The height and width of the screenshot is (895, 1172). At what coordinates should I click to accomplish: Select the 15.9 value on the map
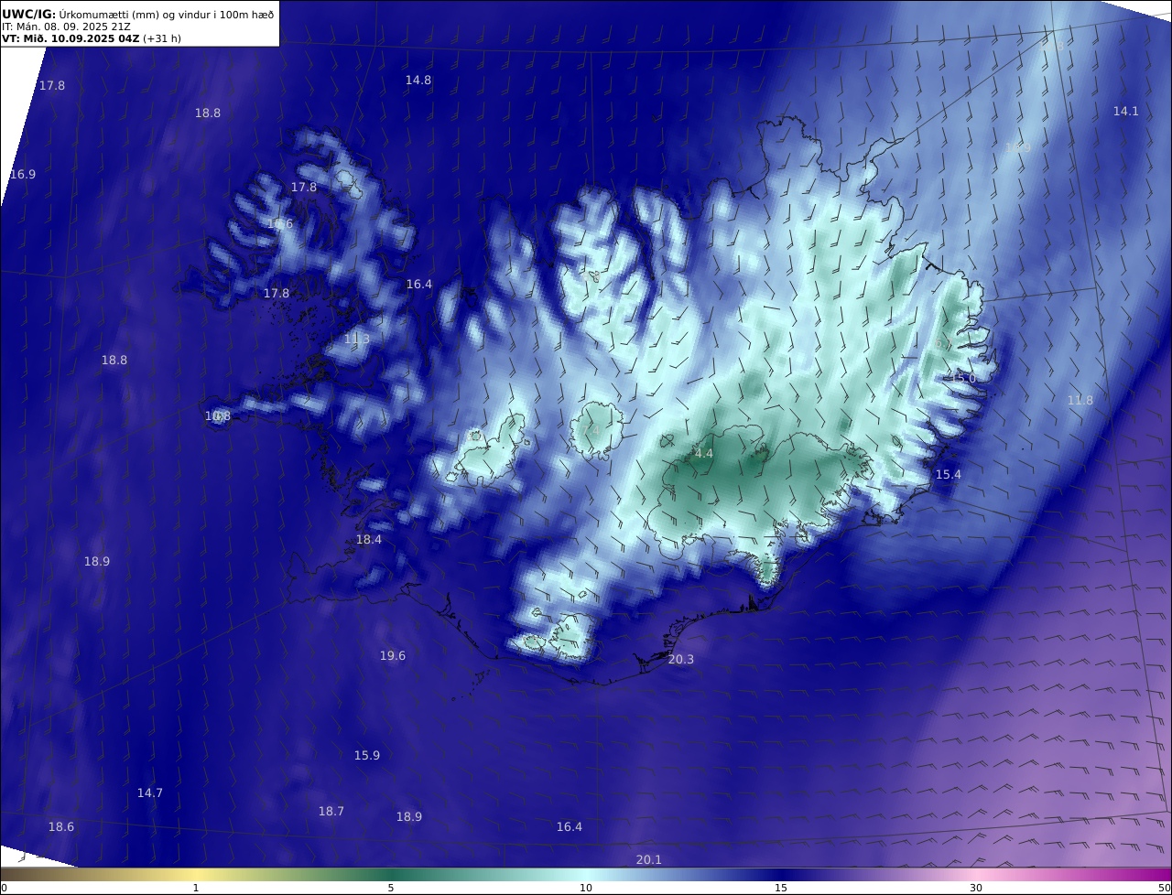(x=367, y=756)
